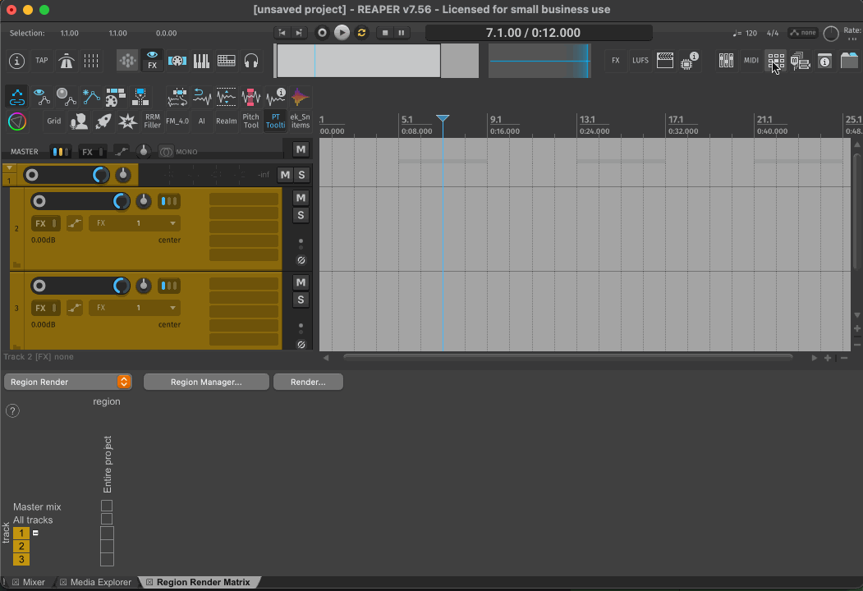
Task: Click the region render matrix grid icon
Action: click(x=776, y=61)
